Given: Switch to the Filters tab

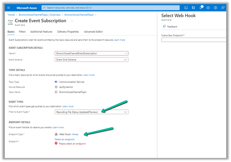Looking at the screenshot, I should tap(22, 32).
